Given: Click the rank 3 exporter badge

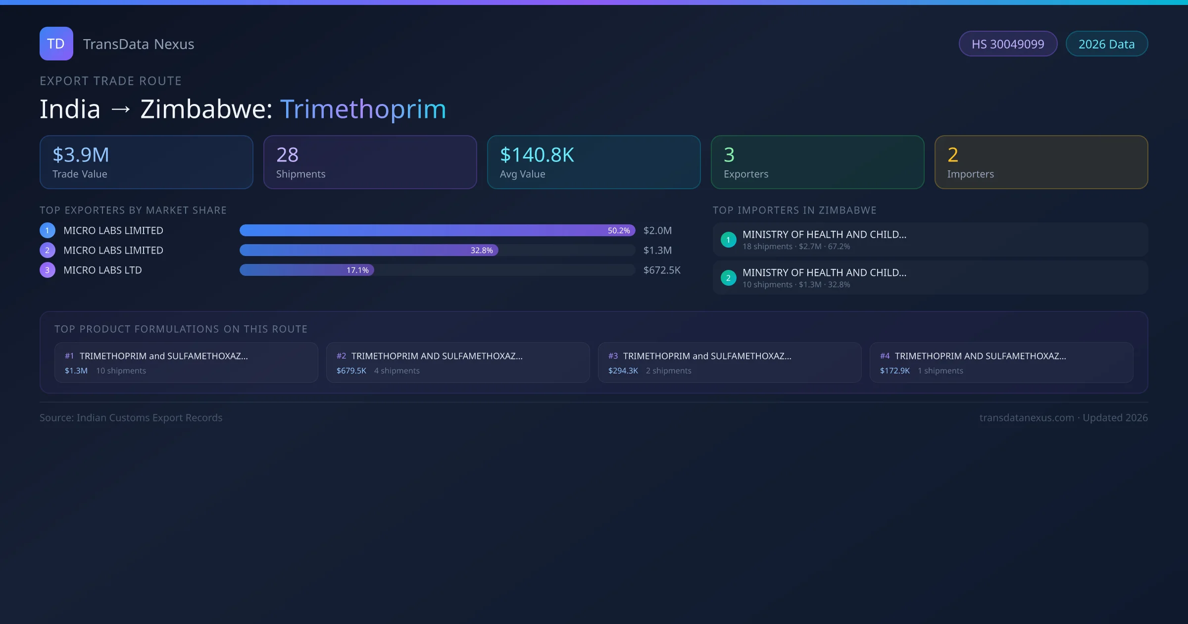Looking at the screenshot, I should pos(48,270).
